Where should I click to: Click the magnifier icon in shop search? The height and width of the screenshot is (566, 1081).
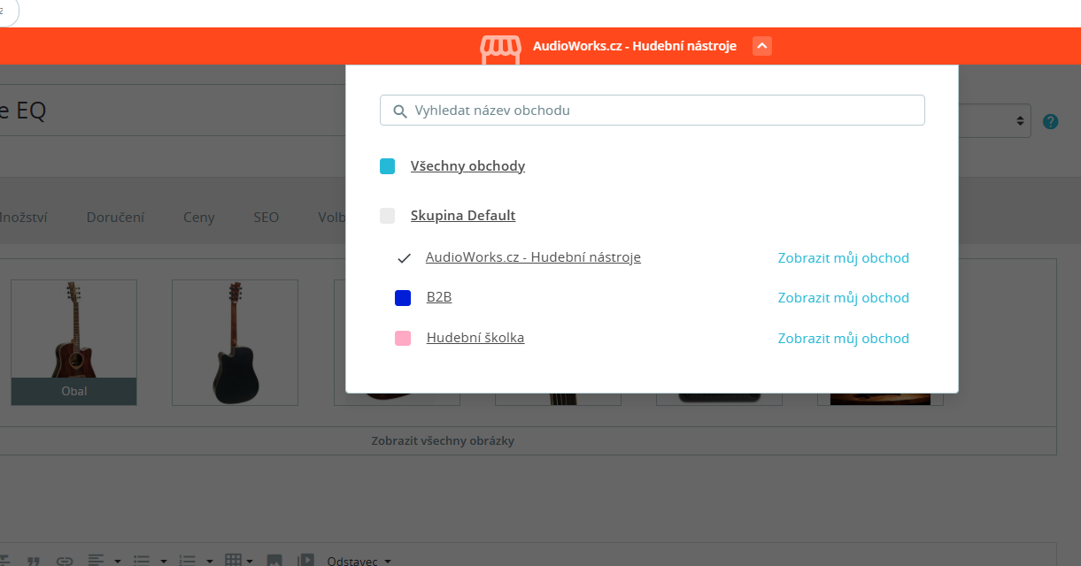tap(399, 111)
